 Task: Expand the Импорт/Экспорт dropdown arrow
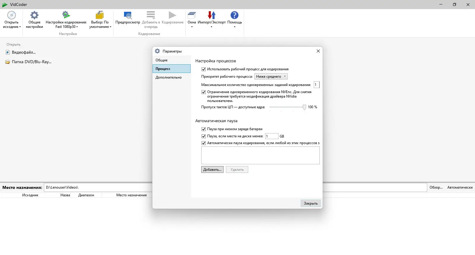(212, 27)
